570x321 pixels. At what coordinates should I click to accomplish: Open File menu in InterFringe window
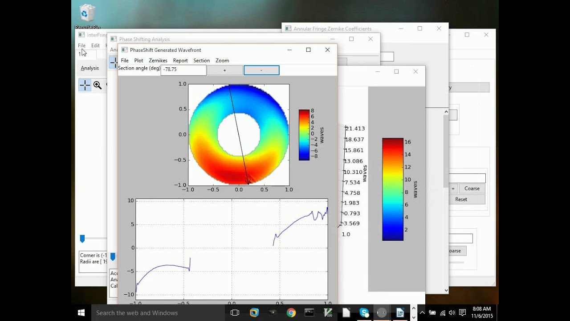click(x=82, y=45)
